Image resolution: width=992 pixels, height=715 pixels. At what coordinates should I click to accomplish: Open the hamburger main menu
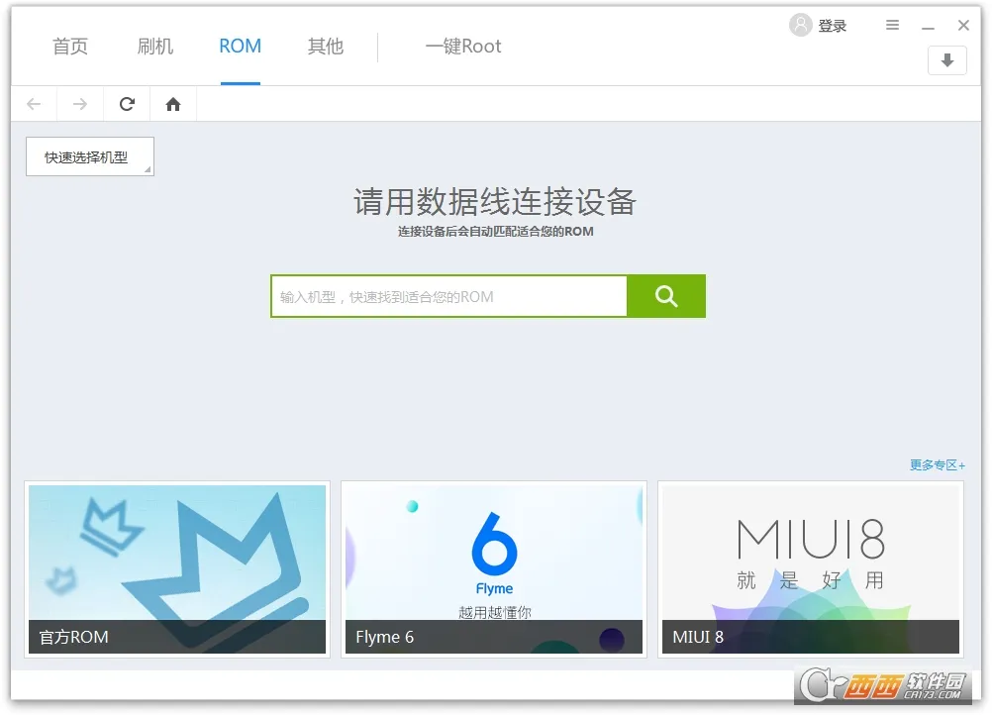pos(892,25)
